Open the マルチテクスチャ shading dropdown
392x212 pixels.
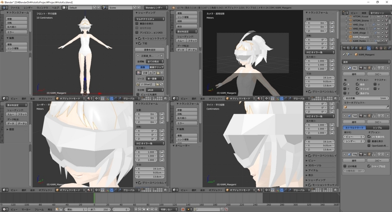tap(150, 19)
